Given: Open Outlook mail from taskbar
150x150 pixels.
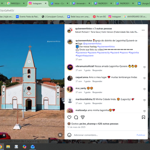Looking at the screenshot, I should [33, 147].
